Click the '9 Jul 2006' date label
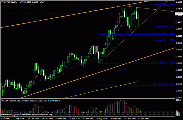 pos(5,119)
